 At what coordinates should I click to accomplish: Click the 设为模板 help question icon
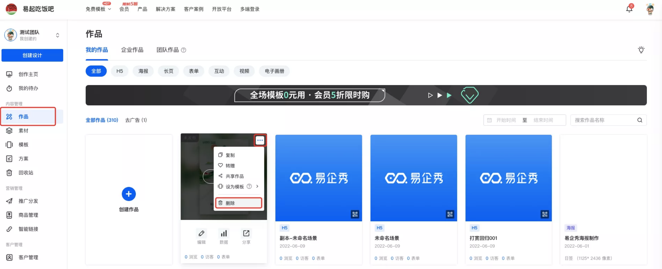click(x=249, y=186)
